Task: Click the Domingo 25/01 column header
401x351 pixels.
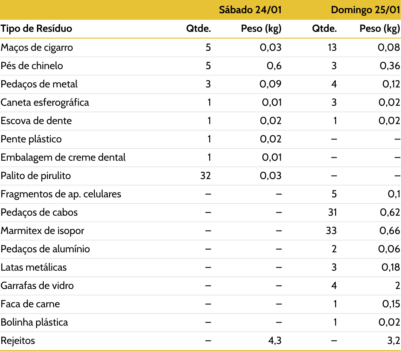Action: click(x=366, y=10)
